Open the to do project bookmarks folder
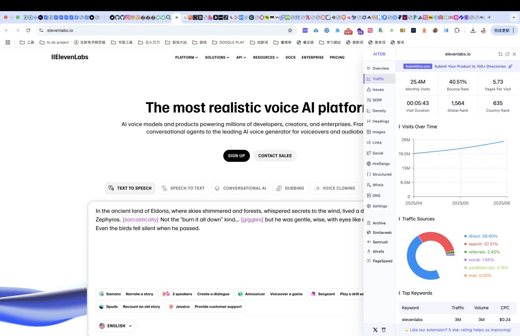Image resolution: width=520 pixels, height=336 pixels. tap(54, 42)
